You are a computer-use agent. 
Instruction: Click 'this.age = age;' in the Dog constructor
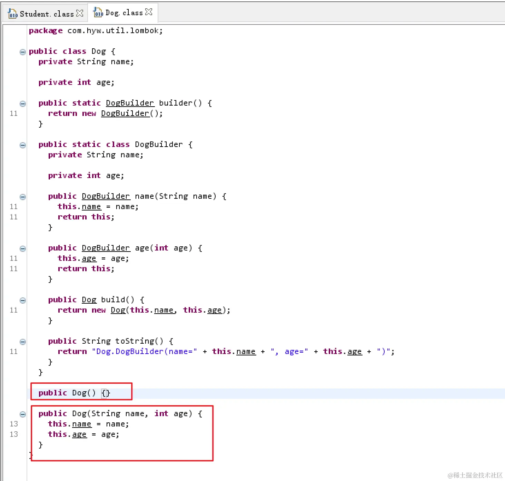point(84,434)
